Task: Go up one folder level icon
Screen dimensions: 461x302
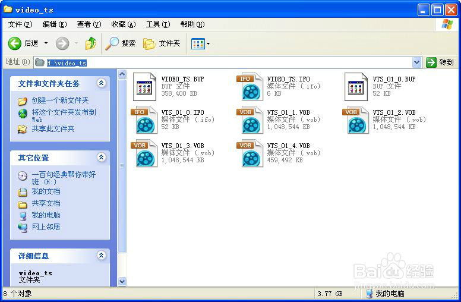Action: tap(91, 43)
